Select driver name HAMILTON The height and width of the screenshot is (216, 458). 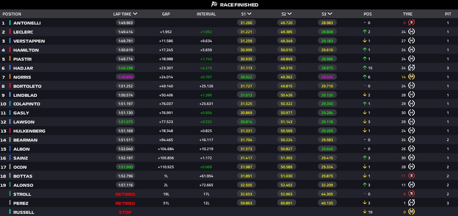(26, 50)
